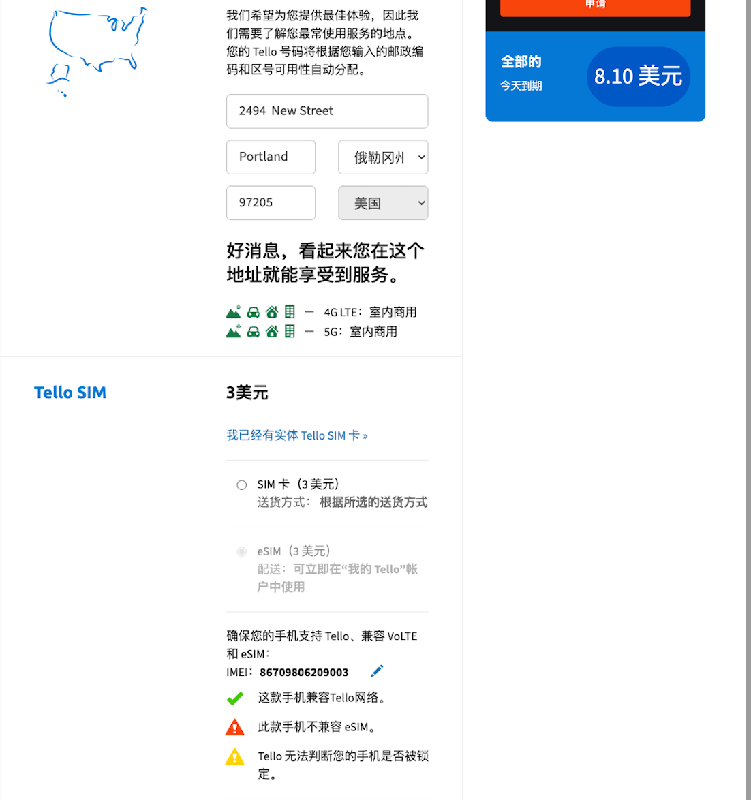Click the Tello SIM section heading
This screenshot has width=751, height=800.
click(70, 392)
